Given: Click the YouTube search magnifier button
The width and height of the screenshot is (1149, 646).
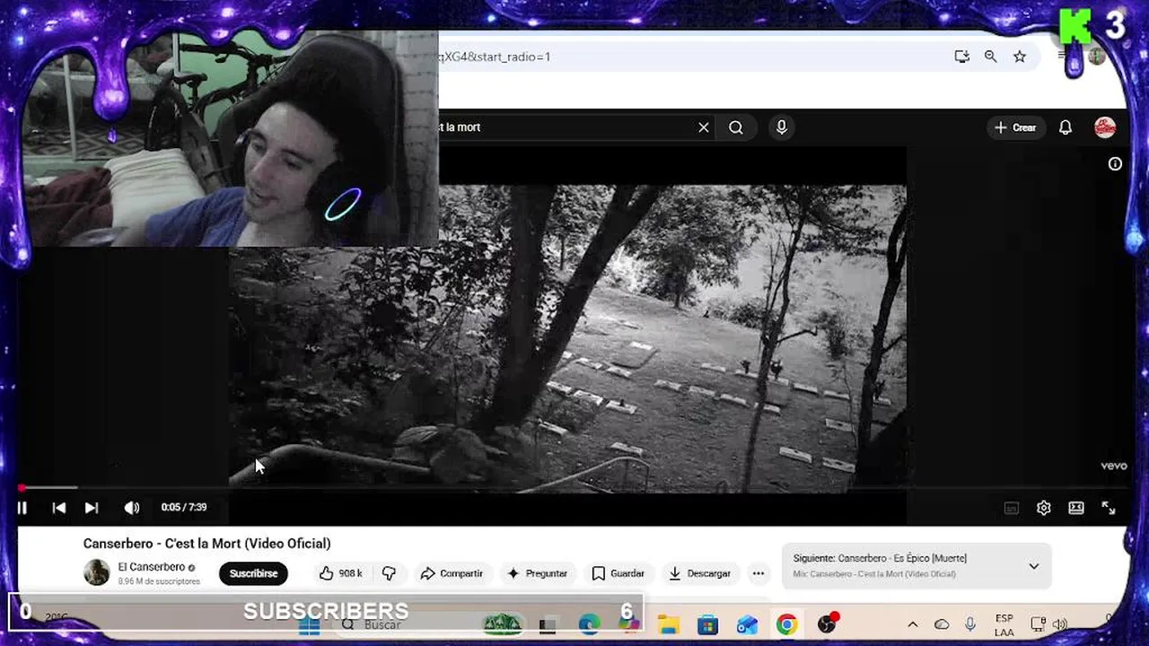Looking at the screenshot, I should click(x=736, y=127).
